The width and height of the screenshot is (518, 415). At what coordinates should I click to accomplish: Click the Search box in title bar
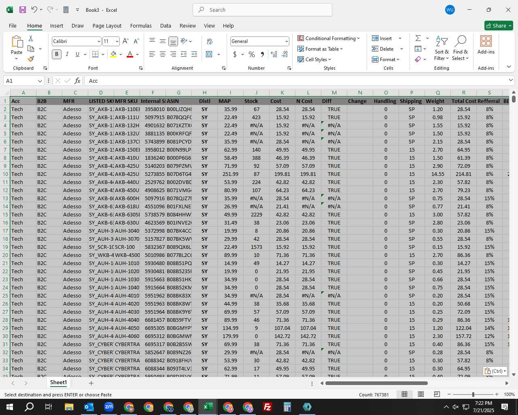pos(262,10)
